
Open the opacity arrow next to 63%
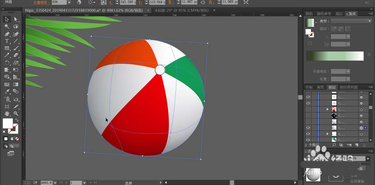pyautogui.click(x=69, y=2)
